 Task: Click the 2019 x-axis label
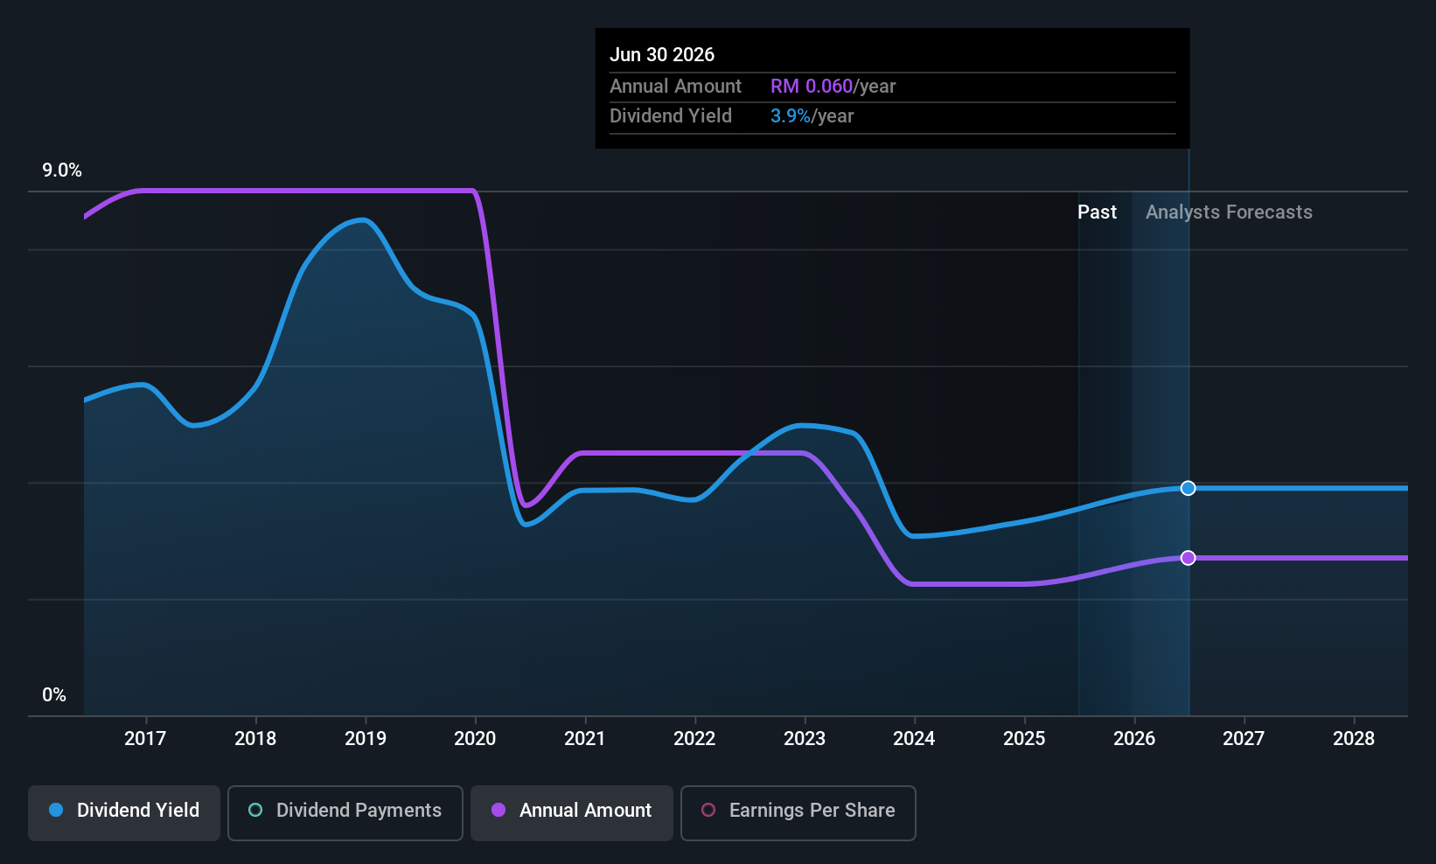(366, 739)
